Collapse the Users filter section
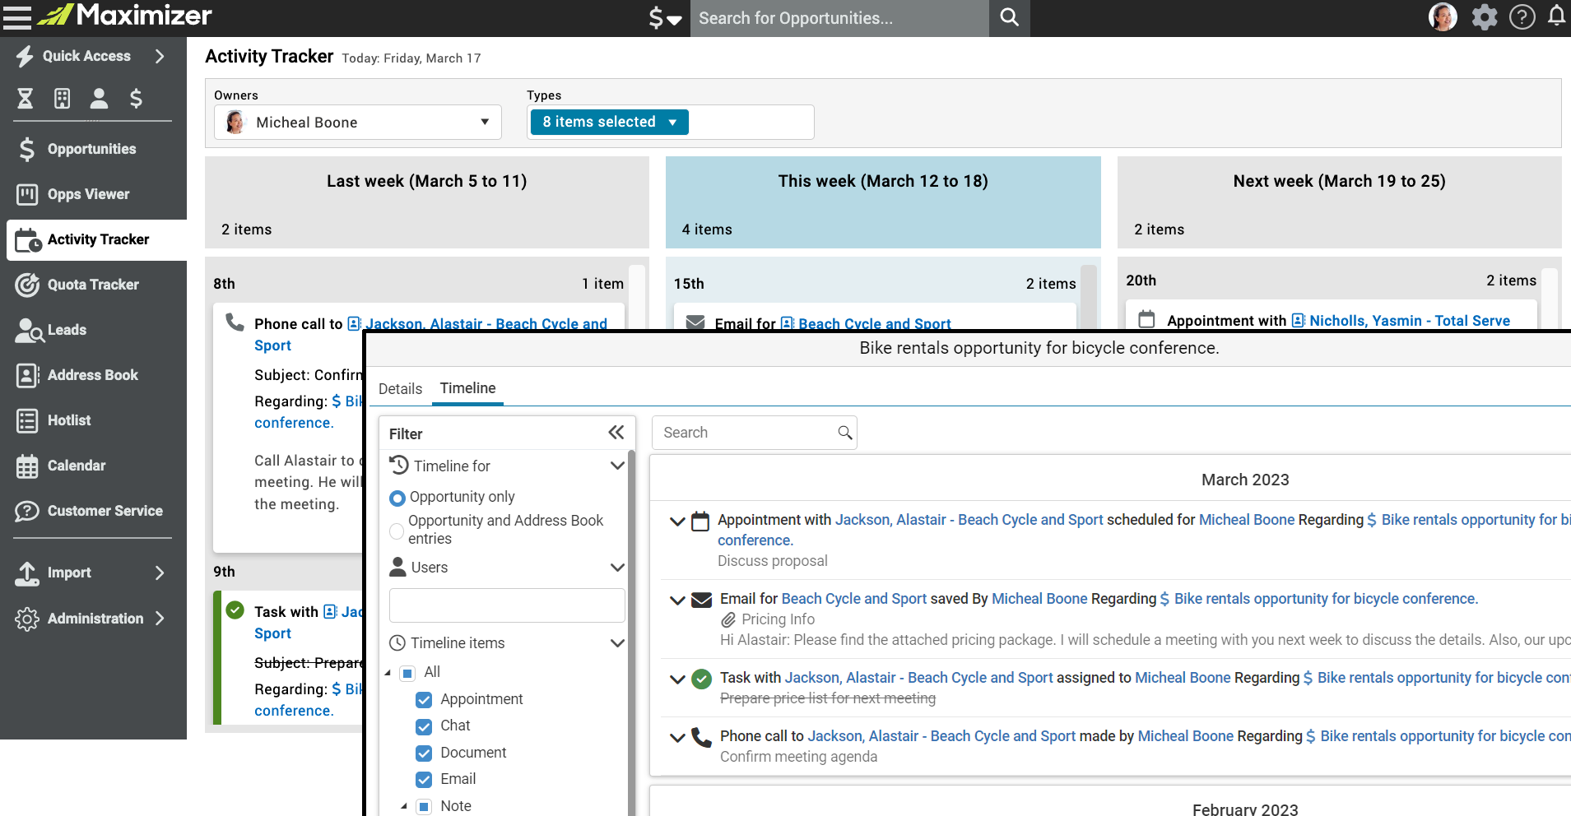This screenshot has height=816, width=1571. [x=617, y=568]
